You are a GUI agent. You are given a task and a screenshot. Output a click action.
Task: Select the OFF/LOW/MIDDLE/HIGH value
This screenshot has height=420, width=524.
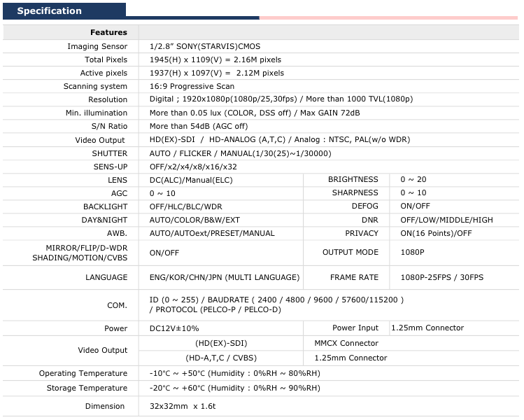[x=447, y=220]
